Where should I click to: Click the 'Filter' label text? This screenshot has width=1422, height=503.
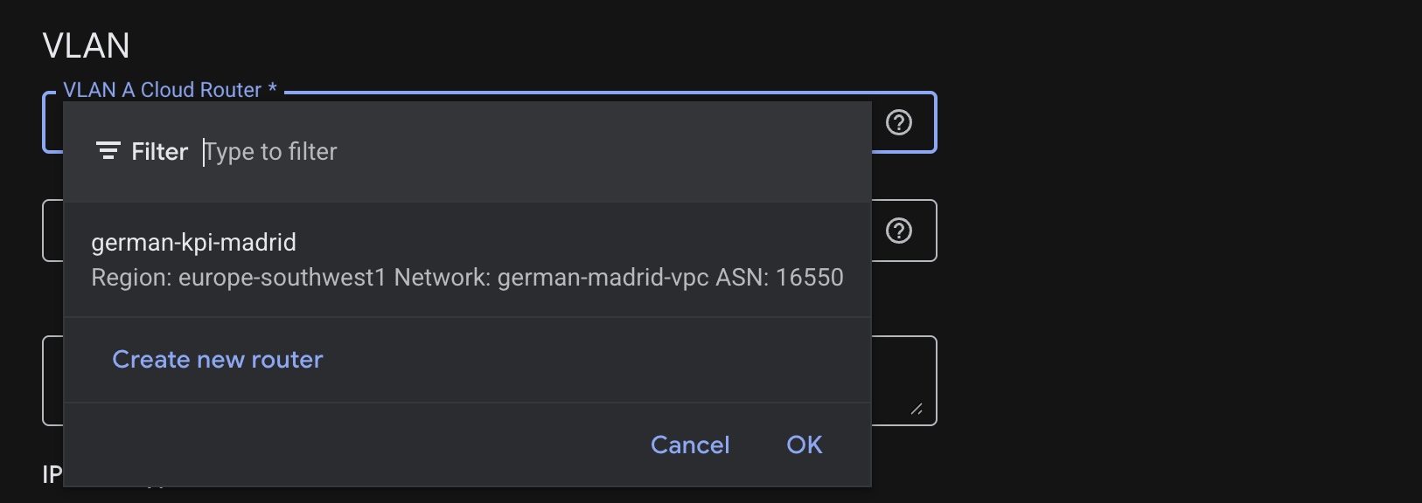click(159, 152)
